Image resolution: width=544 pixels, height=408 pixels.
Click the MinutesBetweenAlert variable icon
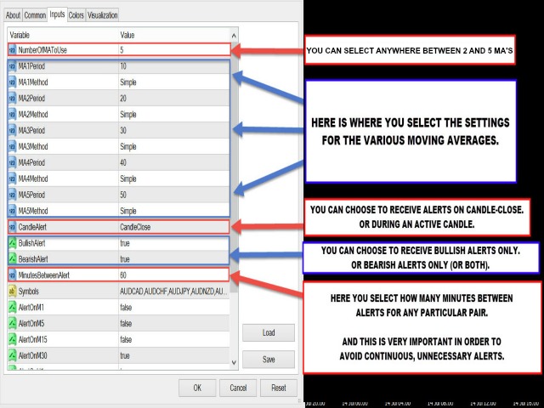(x=12, y=275)
